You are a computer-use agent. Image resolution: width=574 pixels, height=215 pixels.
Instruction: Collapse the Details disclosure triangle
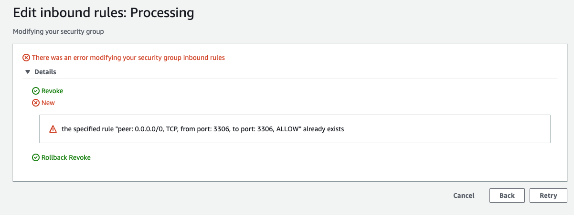(x=28, y=72)
